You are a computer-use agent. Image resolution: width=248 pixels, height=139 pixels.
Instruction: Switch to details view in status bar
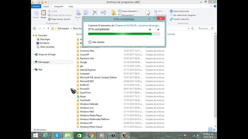click(210, 130)
